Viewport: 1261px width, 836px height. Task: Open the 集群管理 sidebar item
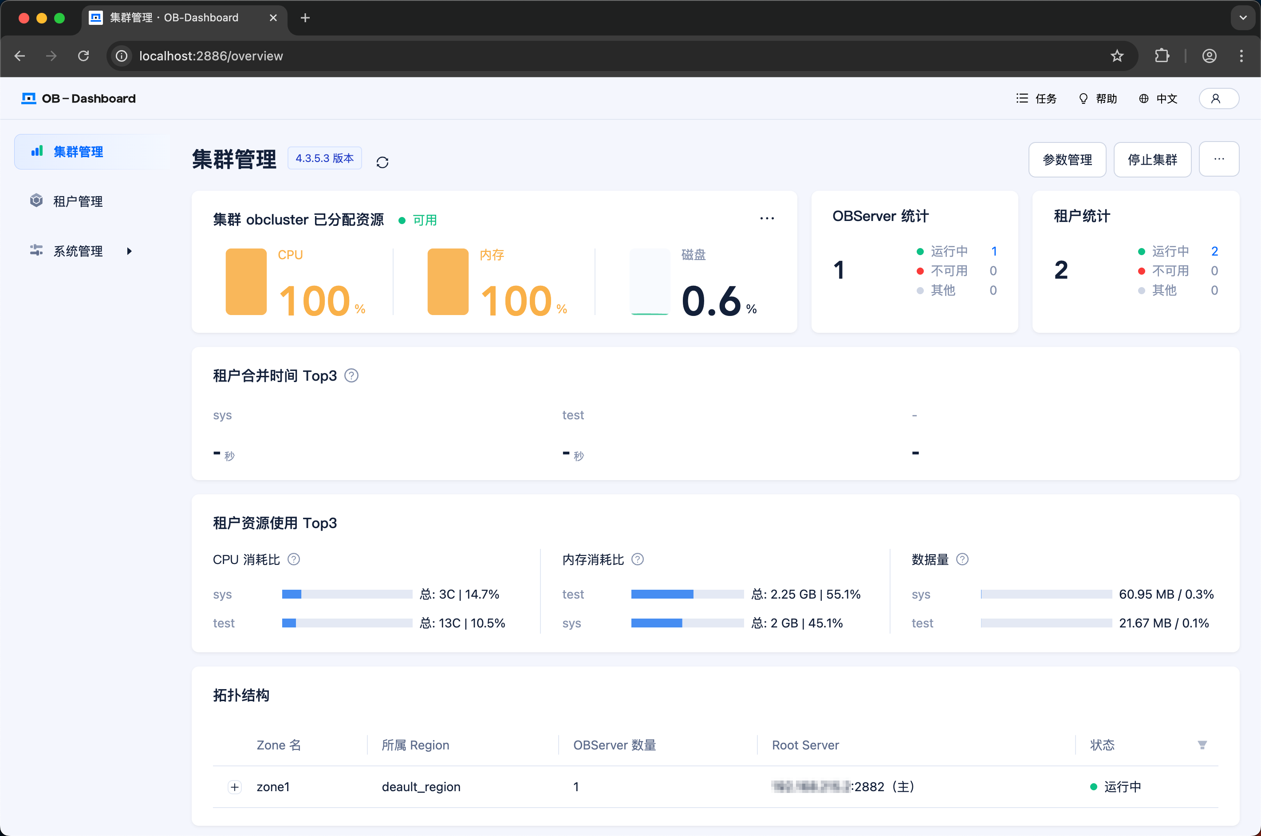pos(92,152)
